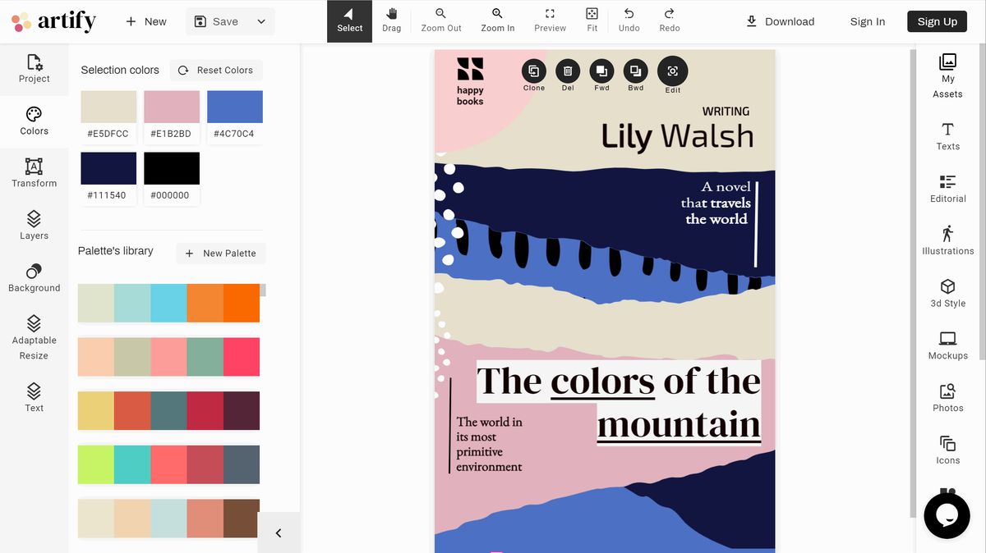Switch the canvas to Edit mode

[x=672, y=72]
